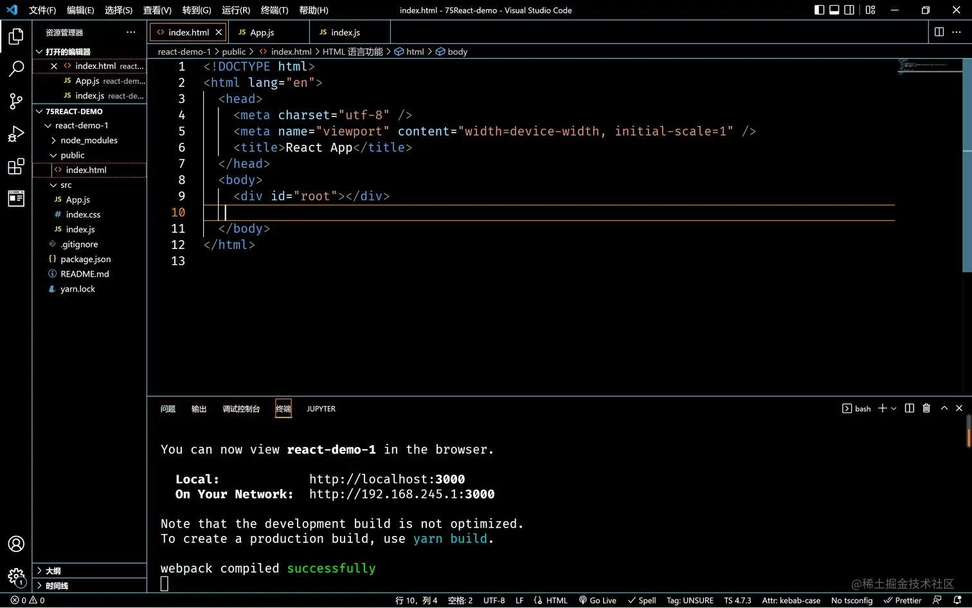This screenshot has width=972, height=608.
Task: Open Run and Debug view
Action: (x=16, y=134)
